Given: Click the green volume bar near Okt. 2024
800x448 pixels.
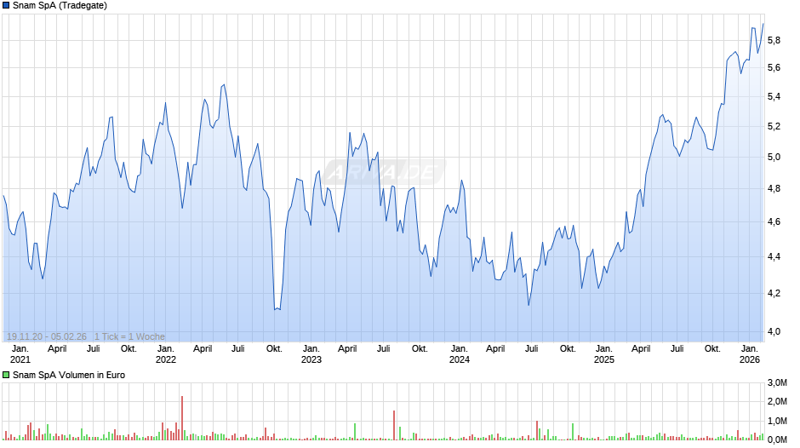Looking at the screenshot, I should click(573, 432).
